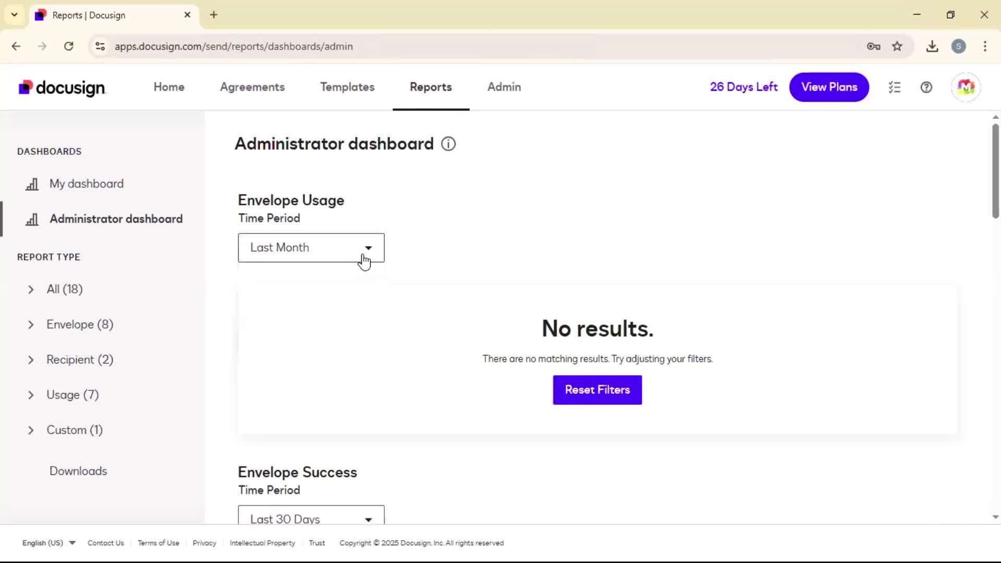Open the Privacy footer link

click(204, 543)
